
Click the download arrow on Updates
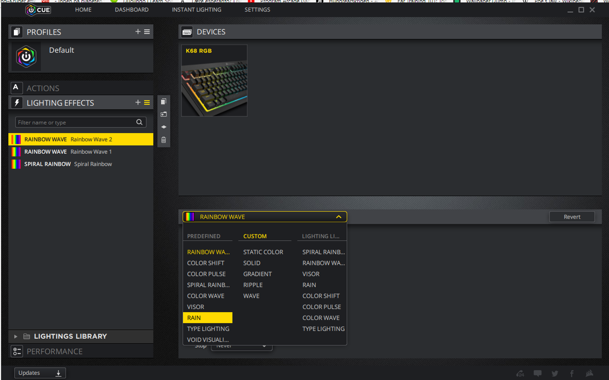click(58, 373)
